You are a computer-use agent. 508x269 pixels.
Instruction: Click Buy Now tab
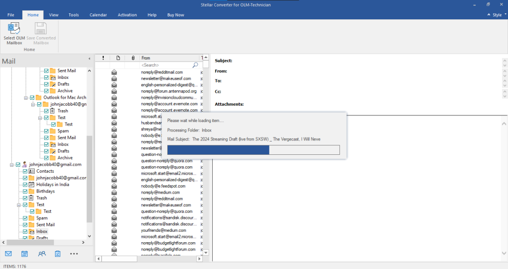coord(176,15)
